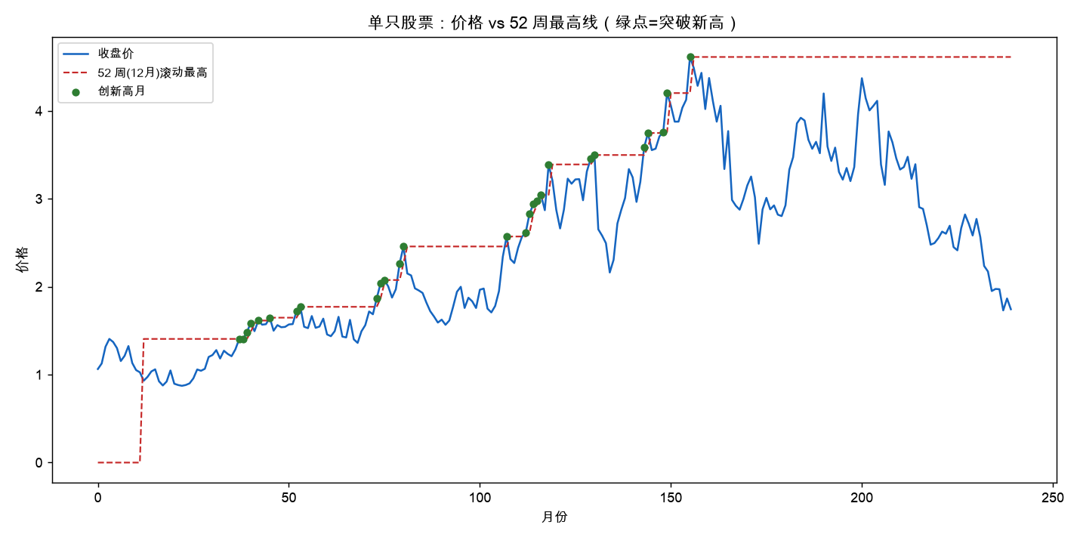Click the 价格 y-axis label
The height and width of the screenshot is (540, 1080).
pyautogui.click(x=22, y=259)
